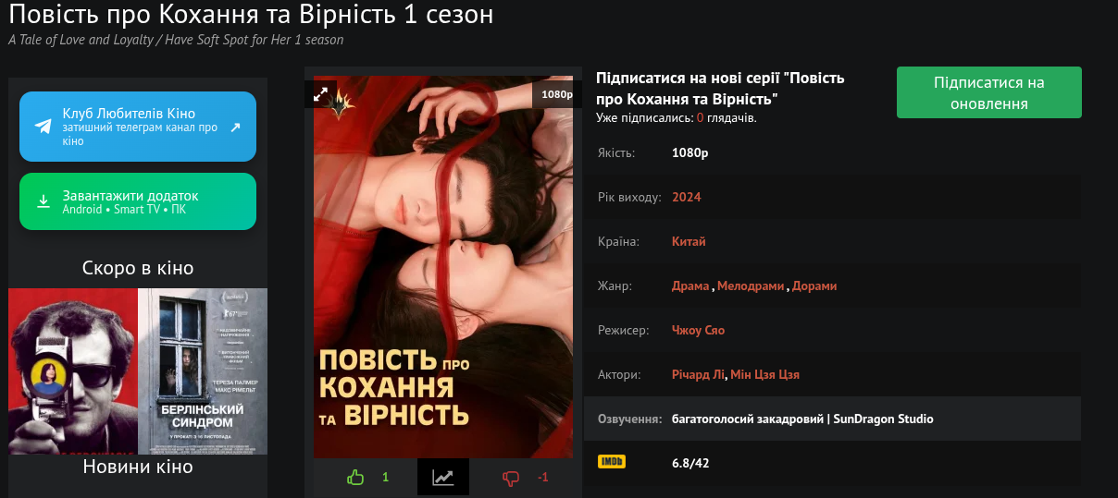Open Берлінський синдром poster thumbnail
This screenshot has height=498, width=1118.
(203, 371)
